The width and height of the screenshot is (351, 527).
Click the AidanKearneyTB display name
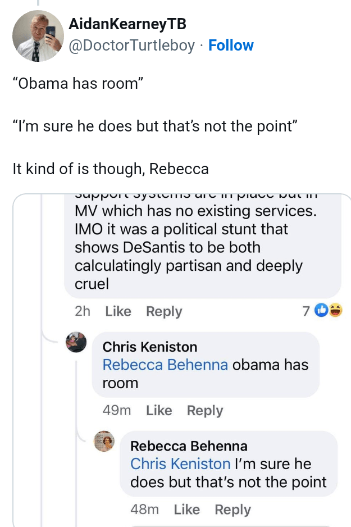(127, 24)
